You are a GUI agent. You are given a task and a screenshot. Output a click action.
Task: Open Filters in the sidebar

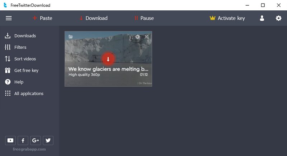(15, 47)
